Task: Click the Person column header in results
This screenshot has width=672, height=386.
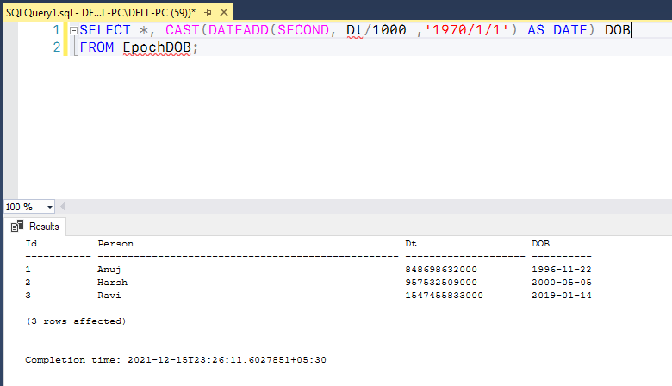Action: (115, 244)
